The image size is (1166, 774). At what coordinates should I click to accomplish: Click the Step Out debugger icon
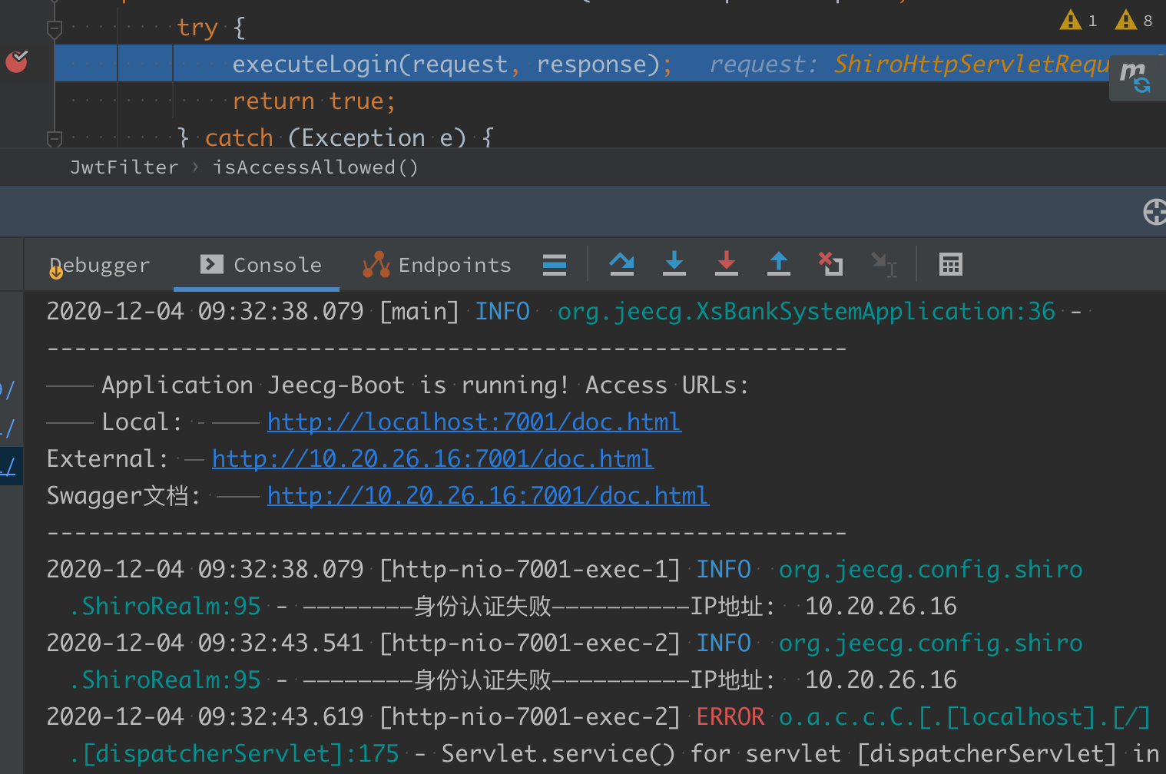[778, 264]
